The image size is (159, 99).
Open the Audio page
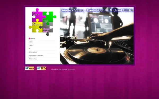42,42
